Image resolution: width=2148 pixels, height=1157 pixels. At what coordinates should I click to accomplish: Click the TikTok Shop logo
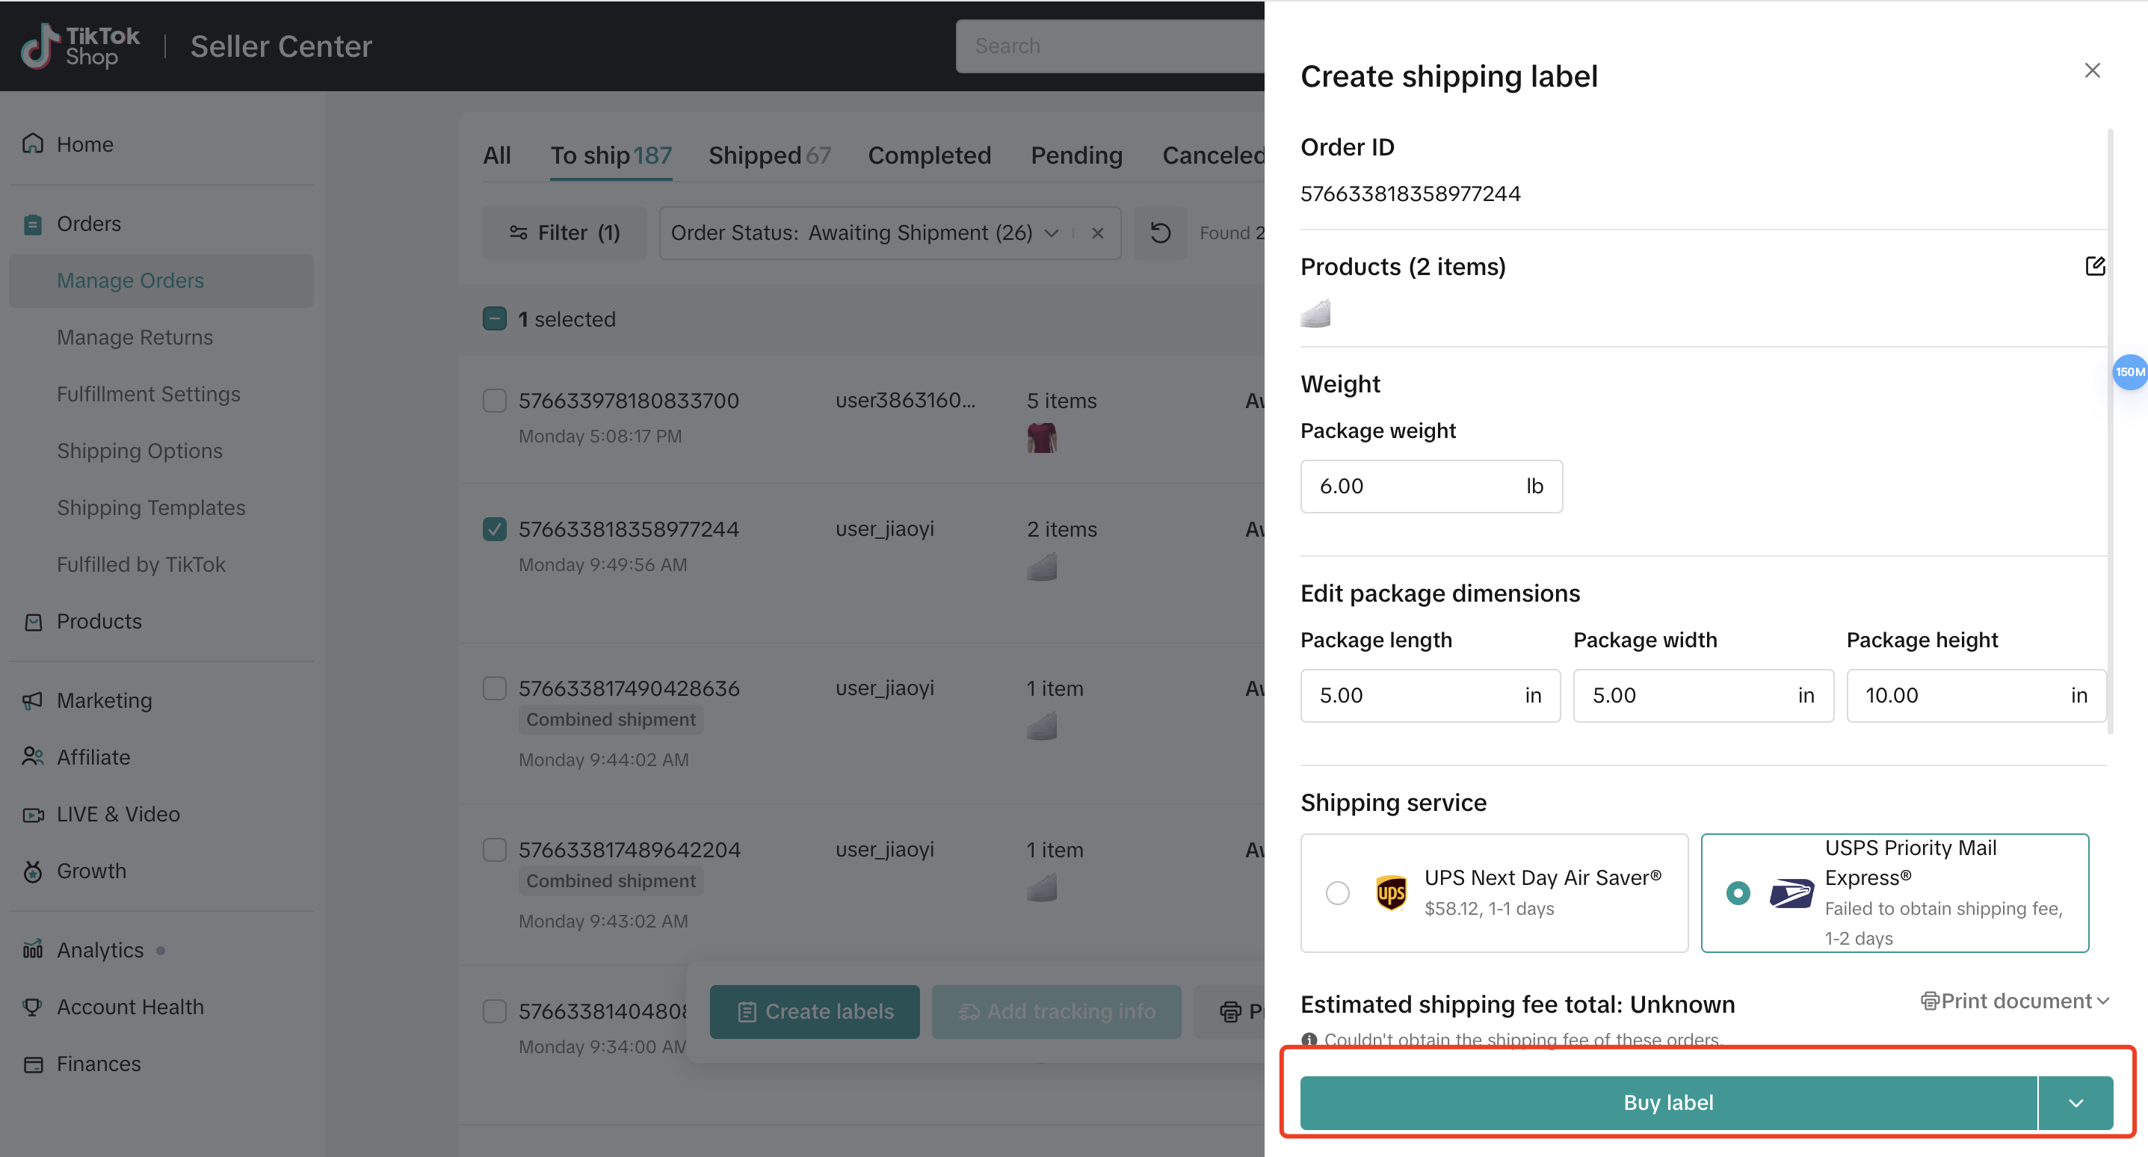pyautogui.click(x=80, y=46)
